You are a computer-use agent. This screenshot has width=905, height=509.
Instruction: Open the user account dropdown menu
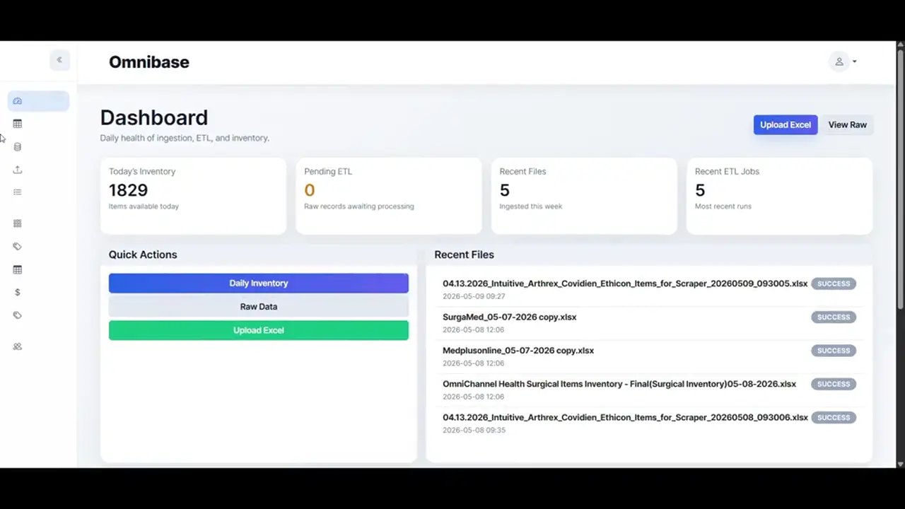pos(844,62)
